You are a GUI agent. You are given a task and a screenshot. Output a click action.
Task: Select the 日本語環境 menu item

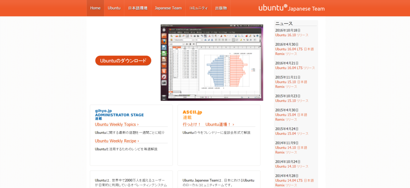point(138,8)
